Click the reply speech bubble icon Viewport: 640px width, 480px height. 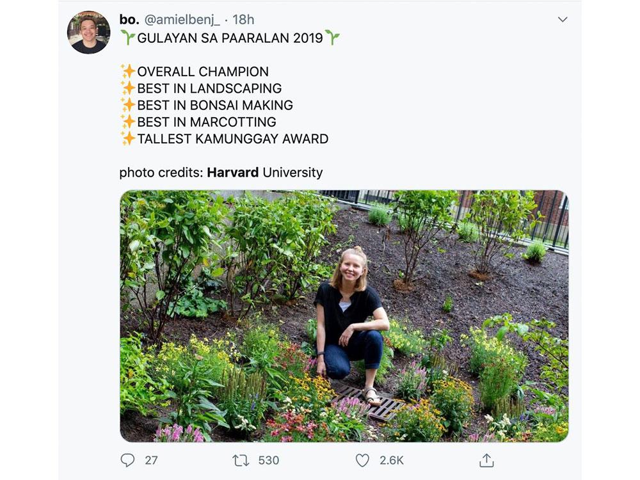click(127, 460)
